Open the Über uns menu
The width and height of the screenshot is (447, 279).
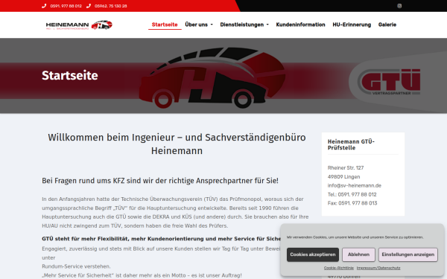pos(199,25)
